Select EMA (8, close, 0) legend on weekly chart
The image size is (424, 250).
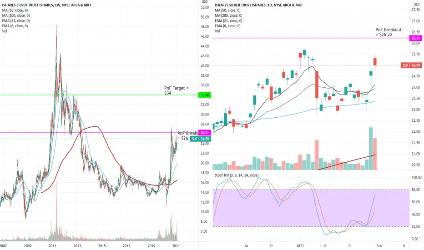point(15,26)
